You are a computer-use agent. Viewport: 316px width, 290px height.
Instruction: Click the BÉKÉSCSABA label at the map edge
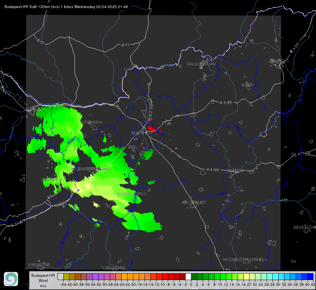tap(304, 227)
